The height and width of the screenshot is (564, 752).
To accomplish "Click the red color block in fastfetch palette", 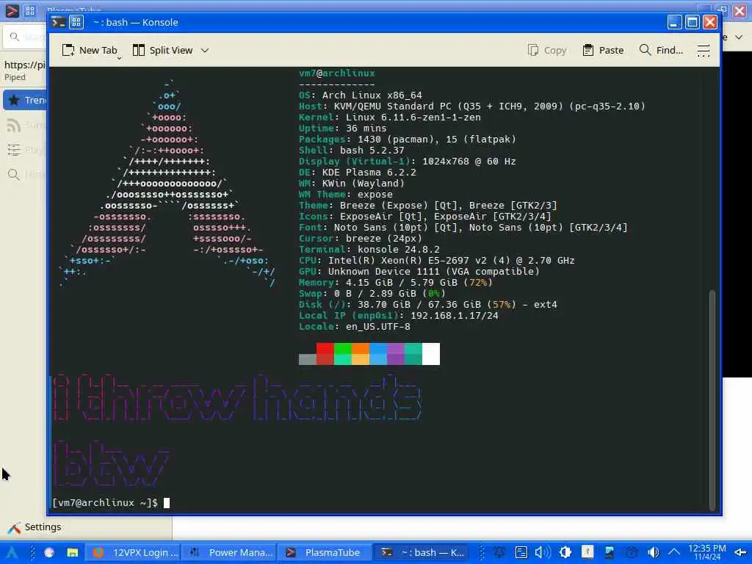I will (x=325, y=354).
